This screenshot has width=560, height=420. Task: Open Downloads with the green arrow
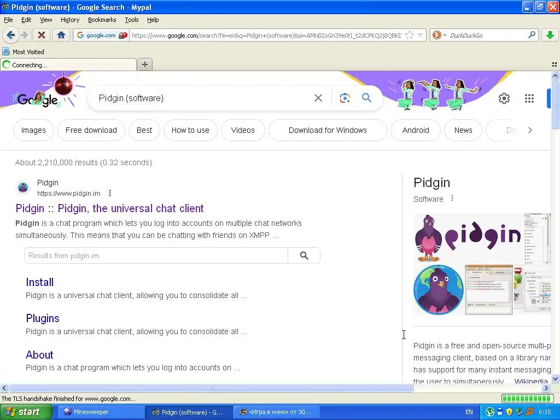pyautogui.click(x=550, y=35)
